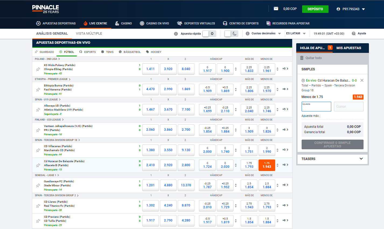Screen dimensions: 384x229
Task: Open Hoja de Apuestas tab
Action: [x=314, y=48]
